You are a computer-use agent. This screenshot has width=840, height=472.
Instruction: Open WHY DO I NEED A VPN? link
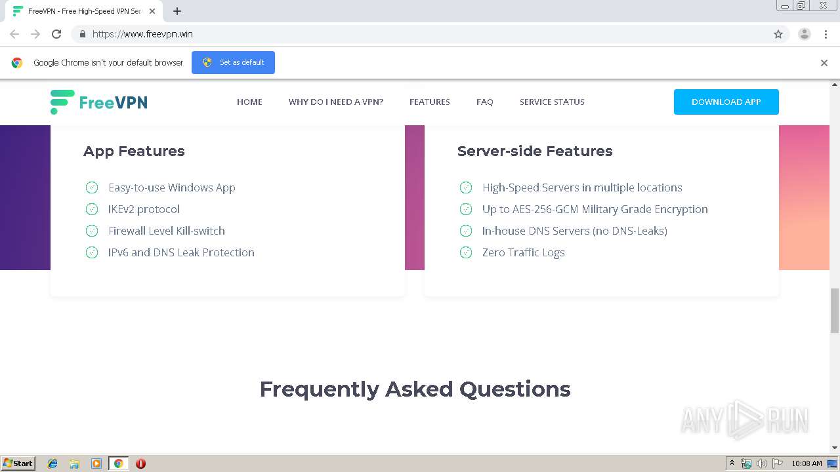[x=336, y=102]
